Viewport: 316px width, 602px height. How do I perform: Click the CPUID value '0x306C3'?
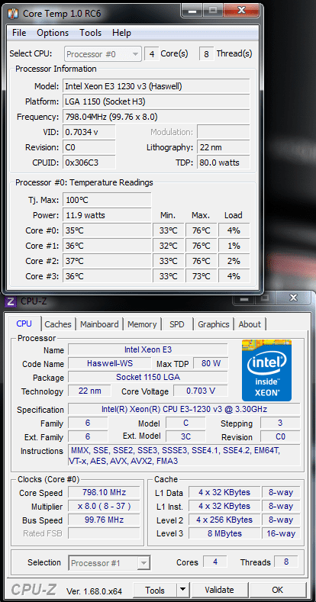pyautogui.click(x=89, y=163)
